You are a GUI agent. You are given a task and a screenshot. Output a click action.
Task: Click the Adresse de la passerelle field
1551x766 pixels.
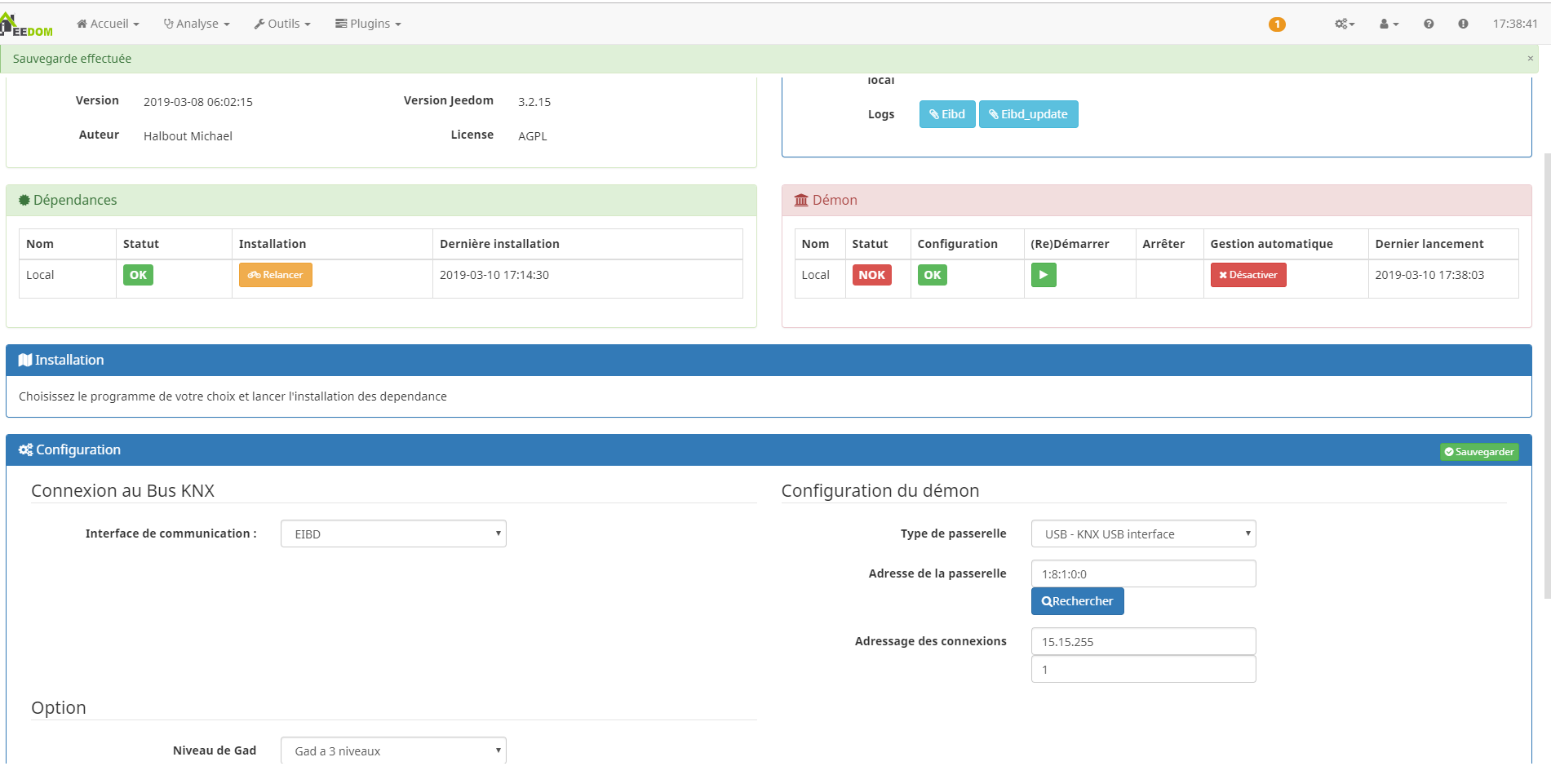(x=1143, y=573)
